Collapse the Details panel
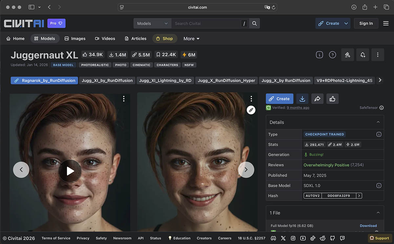394x244 pixels. tap(378, 122)
